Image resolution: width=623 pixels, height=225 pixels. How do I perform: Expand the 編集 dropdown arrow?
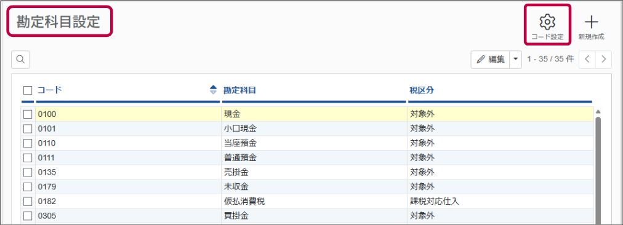[516, 60]
